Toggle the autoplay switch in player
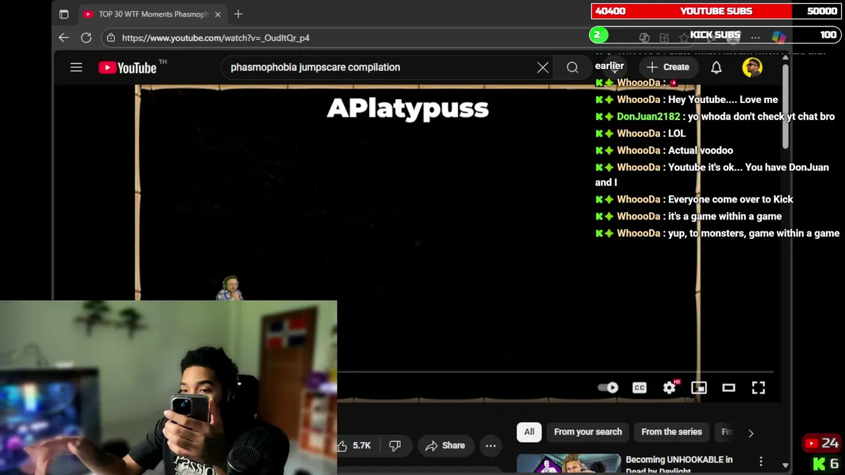This screenshot has height=475, width=845. tap(608, 388)
